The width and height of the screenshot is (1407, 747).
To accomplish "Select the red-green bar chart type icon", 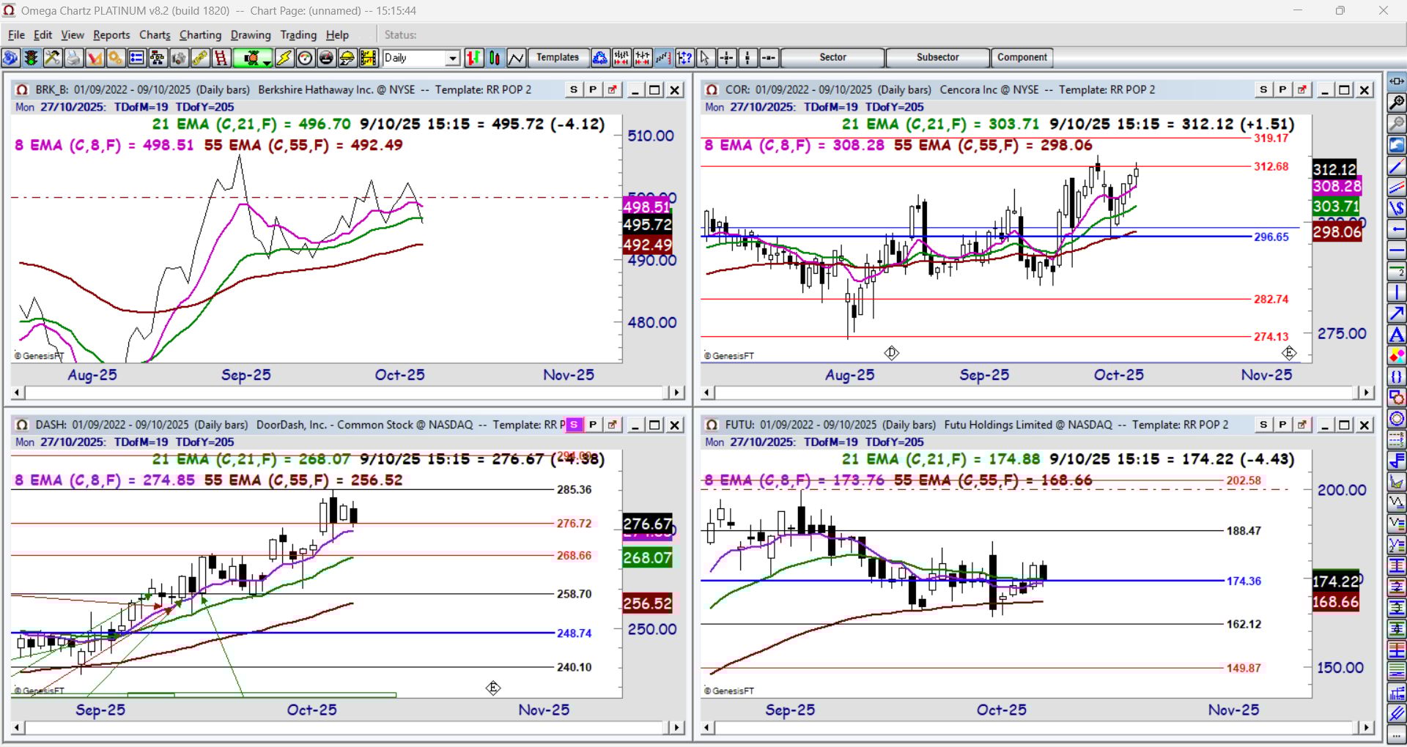I will pyautogui.click(x=474, y=58).
